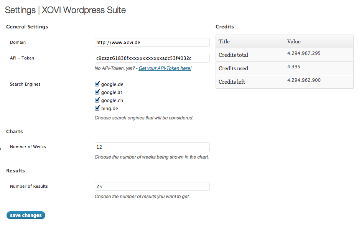Toggle the google.at checkbox
The height and width of the screenshot is (225, 359).
click(x=97, y=92)
